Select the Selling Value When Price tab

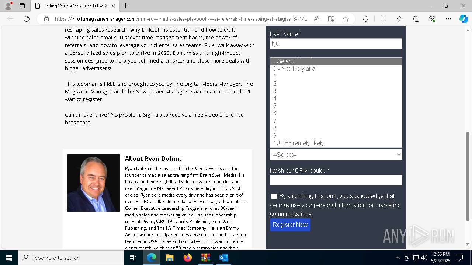click(x=75, y=6)
